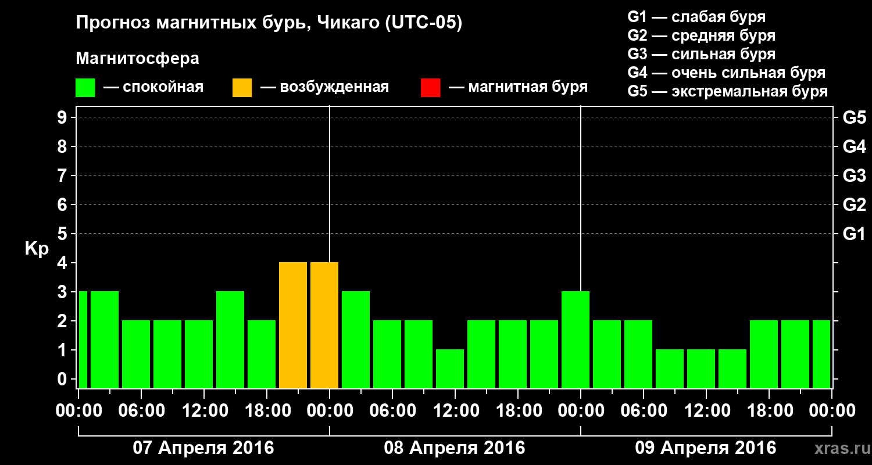
Task: Click the 'G2' label on the right axis
Action: tap(854, 205)
